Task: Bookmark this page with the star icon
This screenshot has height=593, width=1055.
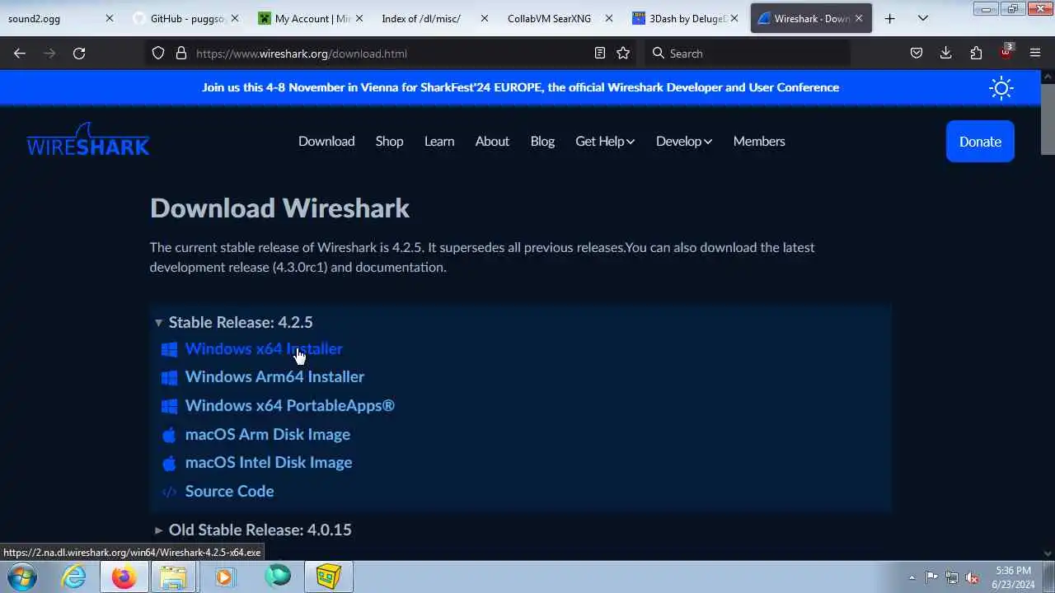Action: 623,54
